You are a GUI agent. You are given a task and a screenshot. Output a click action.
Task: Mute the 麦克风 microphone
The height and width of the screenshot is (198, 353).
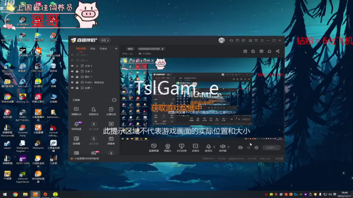208,148
